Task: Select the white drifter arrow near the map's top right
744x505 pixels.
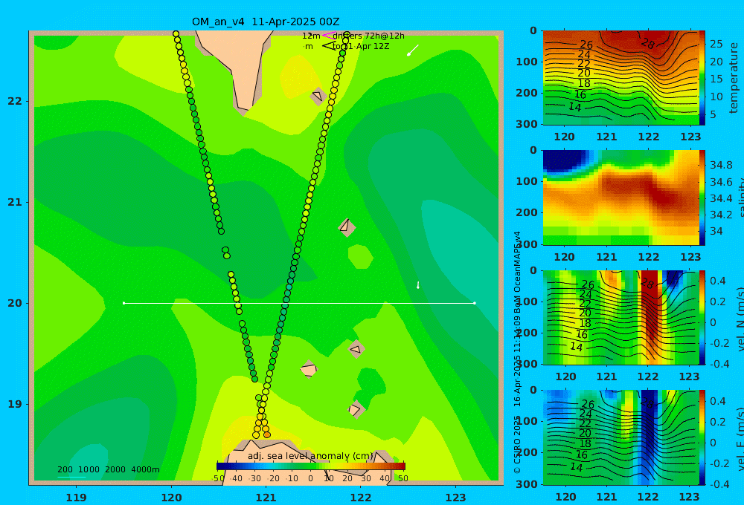Action: [x=413, y=50]
